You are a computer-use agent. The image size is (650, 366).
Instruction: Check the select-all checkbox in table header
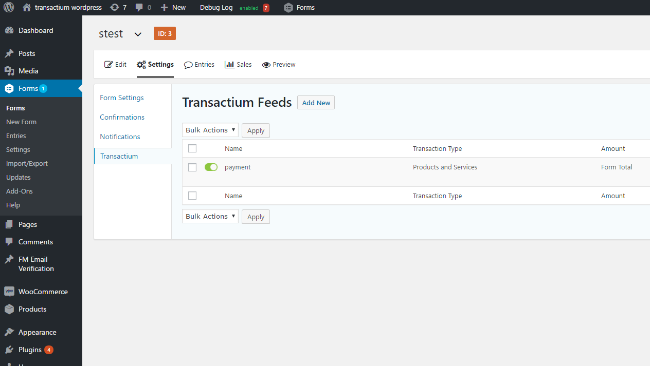tap(192, 148)
